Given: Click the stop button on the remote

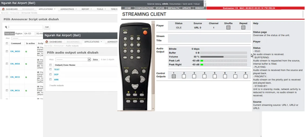Looking at the screenshot, I should pyautogui.click(x=128, y=95).
